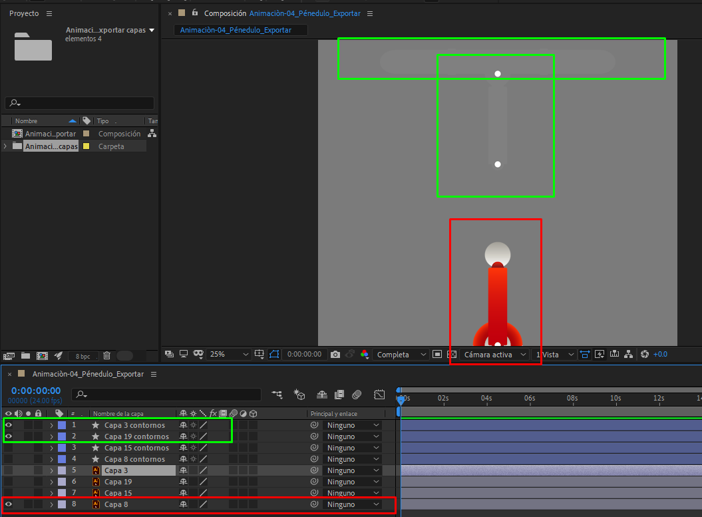The height and width of the screenshot is (517, 702).
Task: Sort project items by Nombre column
Action: [x=26, y=121]
